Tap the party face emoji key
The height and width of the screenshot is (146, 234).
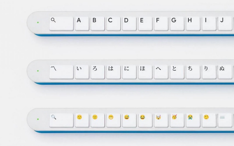(177, 120)
